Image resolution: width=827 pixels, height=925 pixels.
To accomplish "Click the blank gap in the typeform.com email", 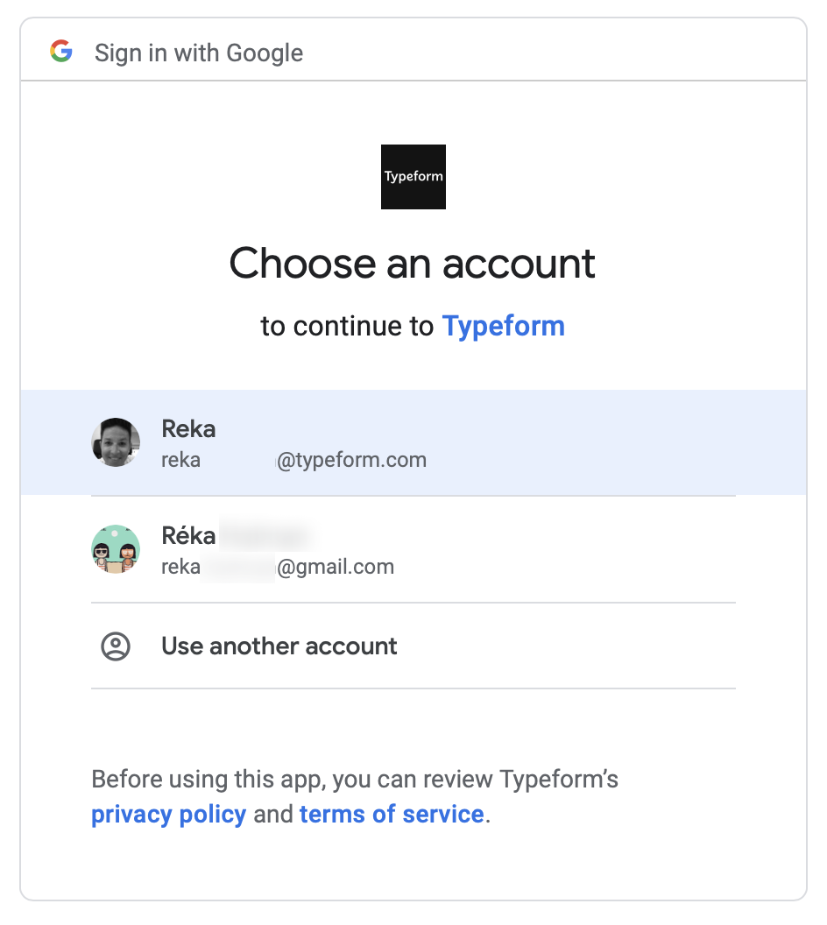I will click(238, 460).
